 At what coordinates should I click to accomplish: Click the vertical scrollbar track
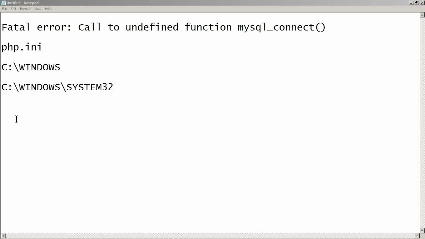click(422, 123)
